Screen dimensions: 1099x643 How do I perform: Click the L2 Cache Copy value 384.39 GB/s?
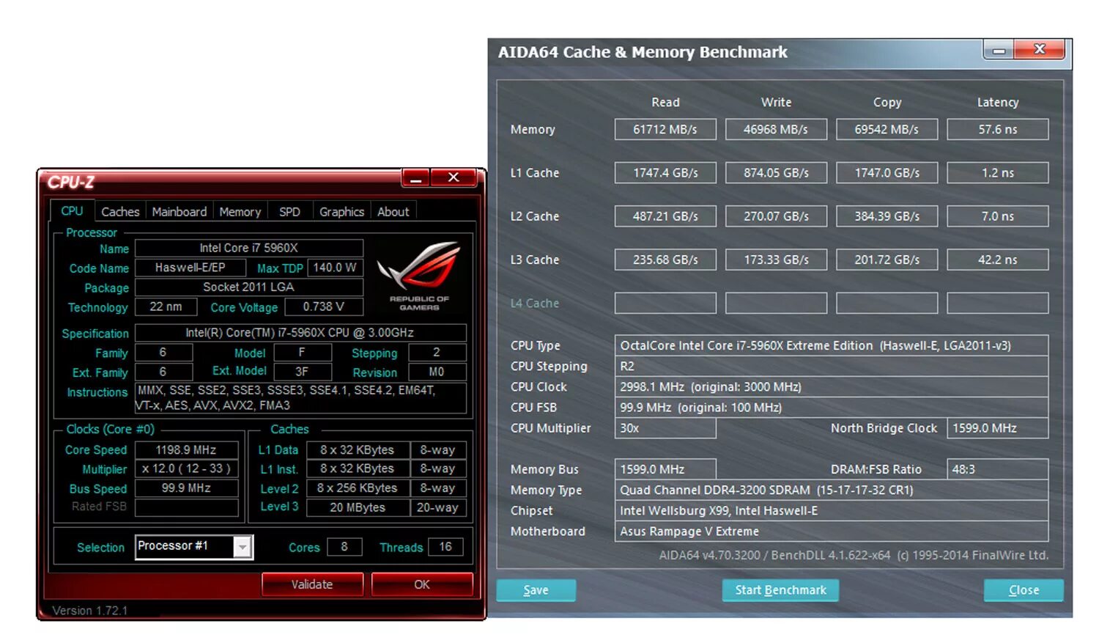point(887,216)
